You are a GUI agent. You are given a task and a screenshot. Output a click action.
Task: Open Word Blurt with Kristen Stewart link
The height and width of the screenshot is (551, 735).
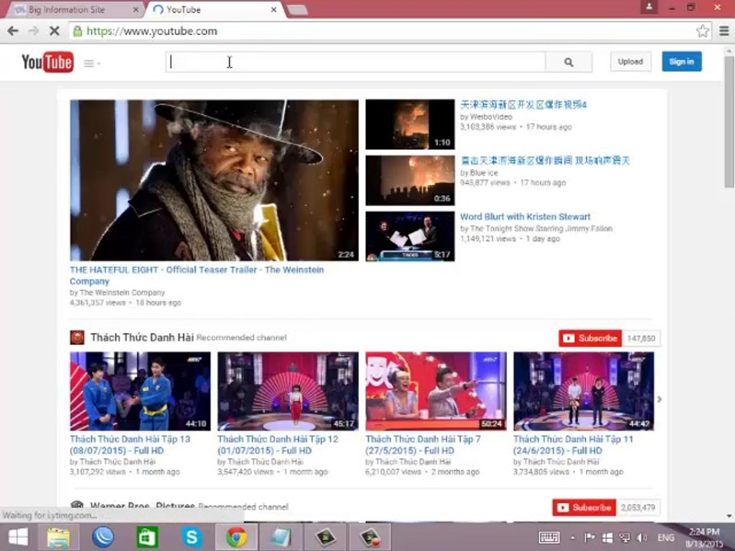[525, 217]
